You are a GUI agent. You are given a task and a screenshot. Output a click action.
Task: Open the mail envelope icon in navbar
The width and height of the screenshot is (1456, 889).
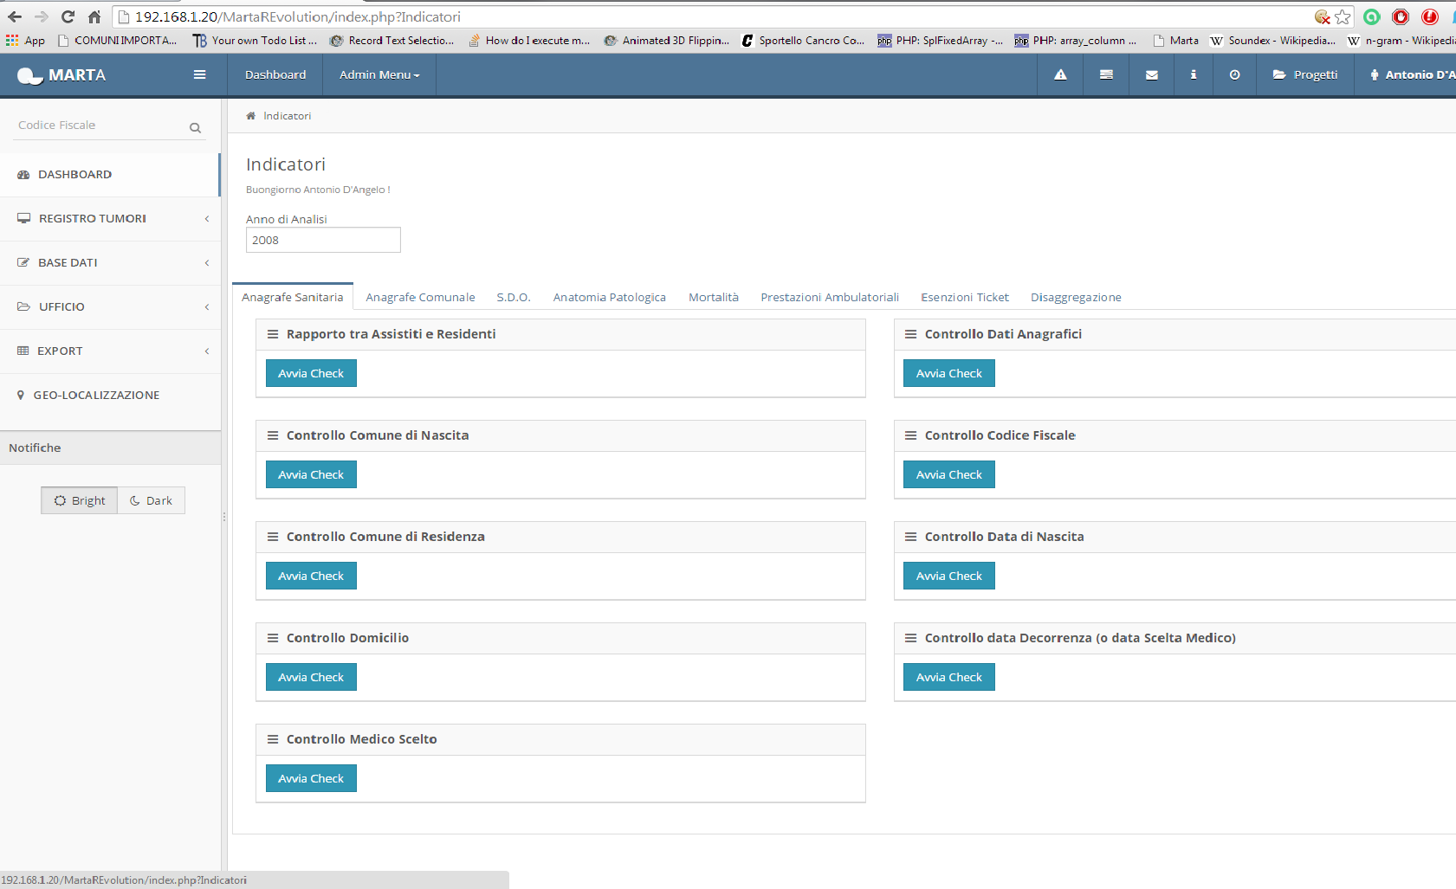pyautogui.click(x=1150, y=74)
